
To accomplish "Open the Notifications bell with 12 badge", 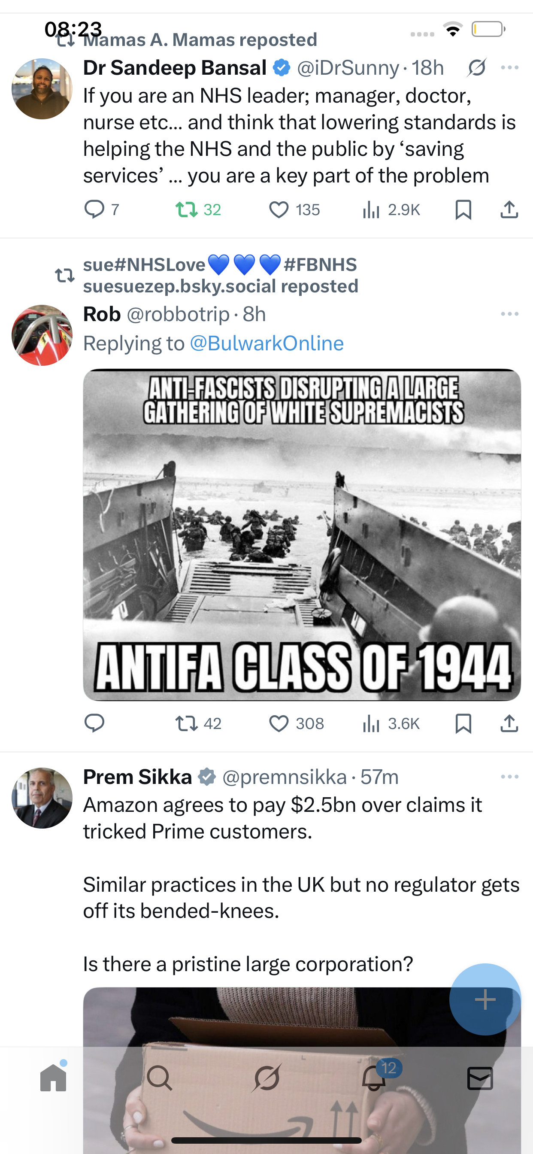I will click(x=374, y=1078).
